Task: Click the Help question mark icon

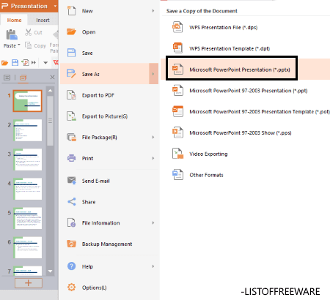Action: point(71,266)
